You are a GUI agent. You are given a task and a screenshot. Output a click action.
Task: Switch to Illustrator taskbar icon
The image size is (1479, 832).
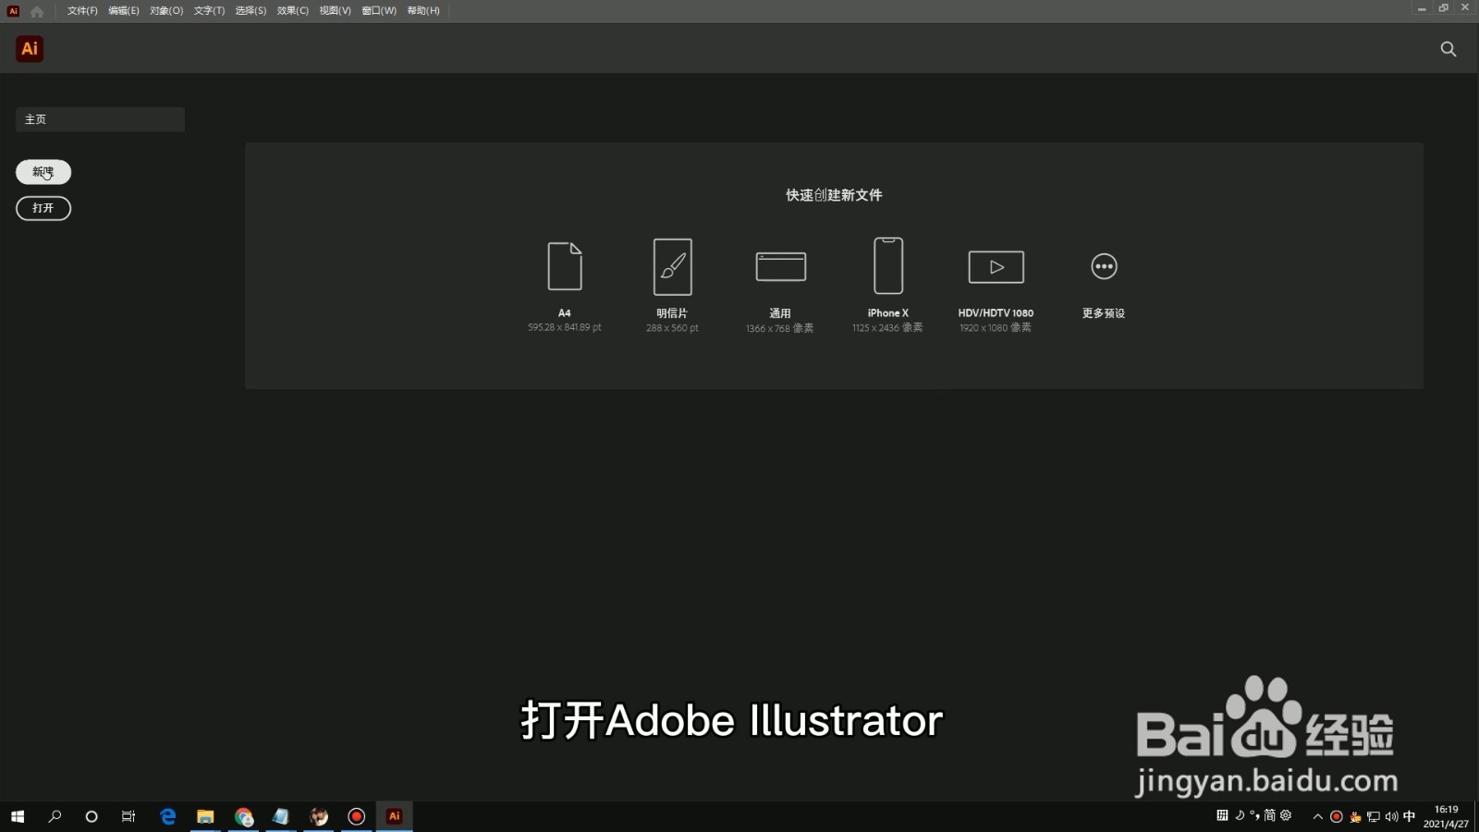click(x=395, y=816)
